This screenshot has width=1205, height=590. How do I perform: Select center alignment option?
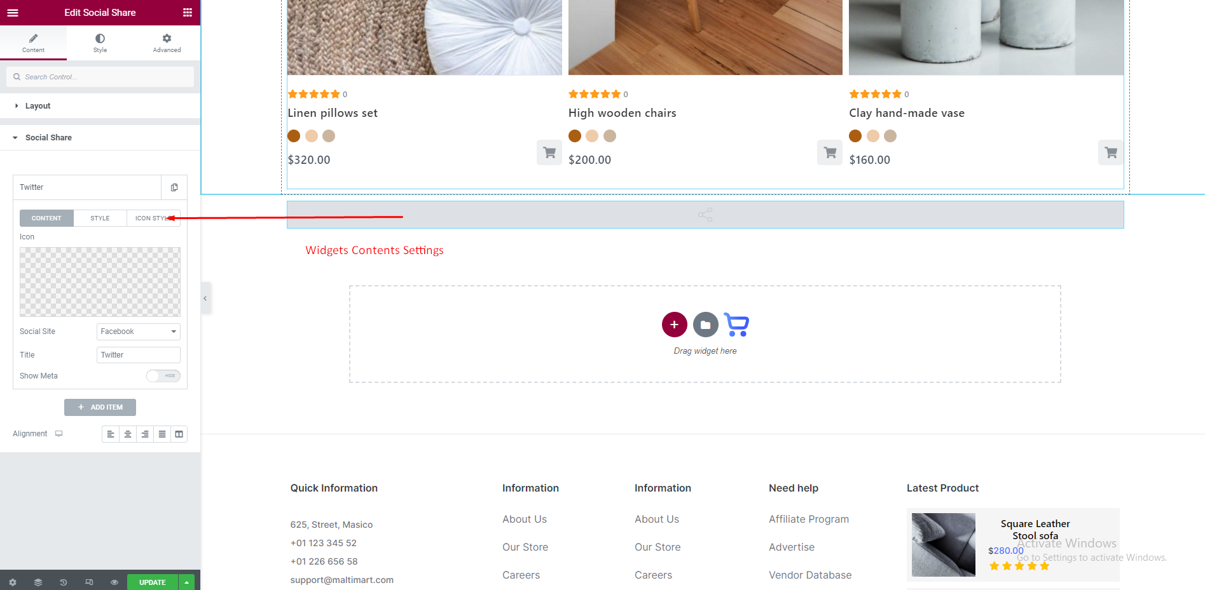tap(128, 434)
